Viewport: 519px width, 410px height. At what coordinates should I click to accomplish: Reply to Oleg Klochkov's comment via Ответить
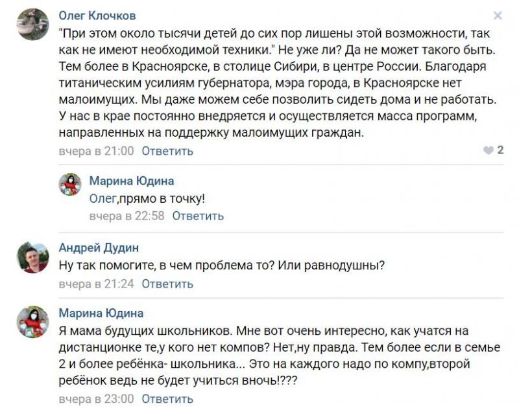click(167, 151)
